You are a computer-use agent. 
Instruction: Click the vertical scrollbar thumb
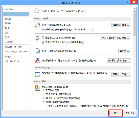(x=135, y=23)
